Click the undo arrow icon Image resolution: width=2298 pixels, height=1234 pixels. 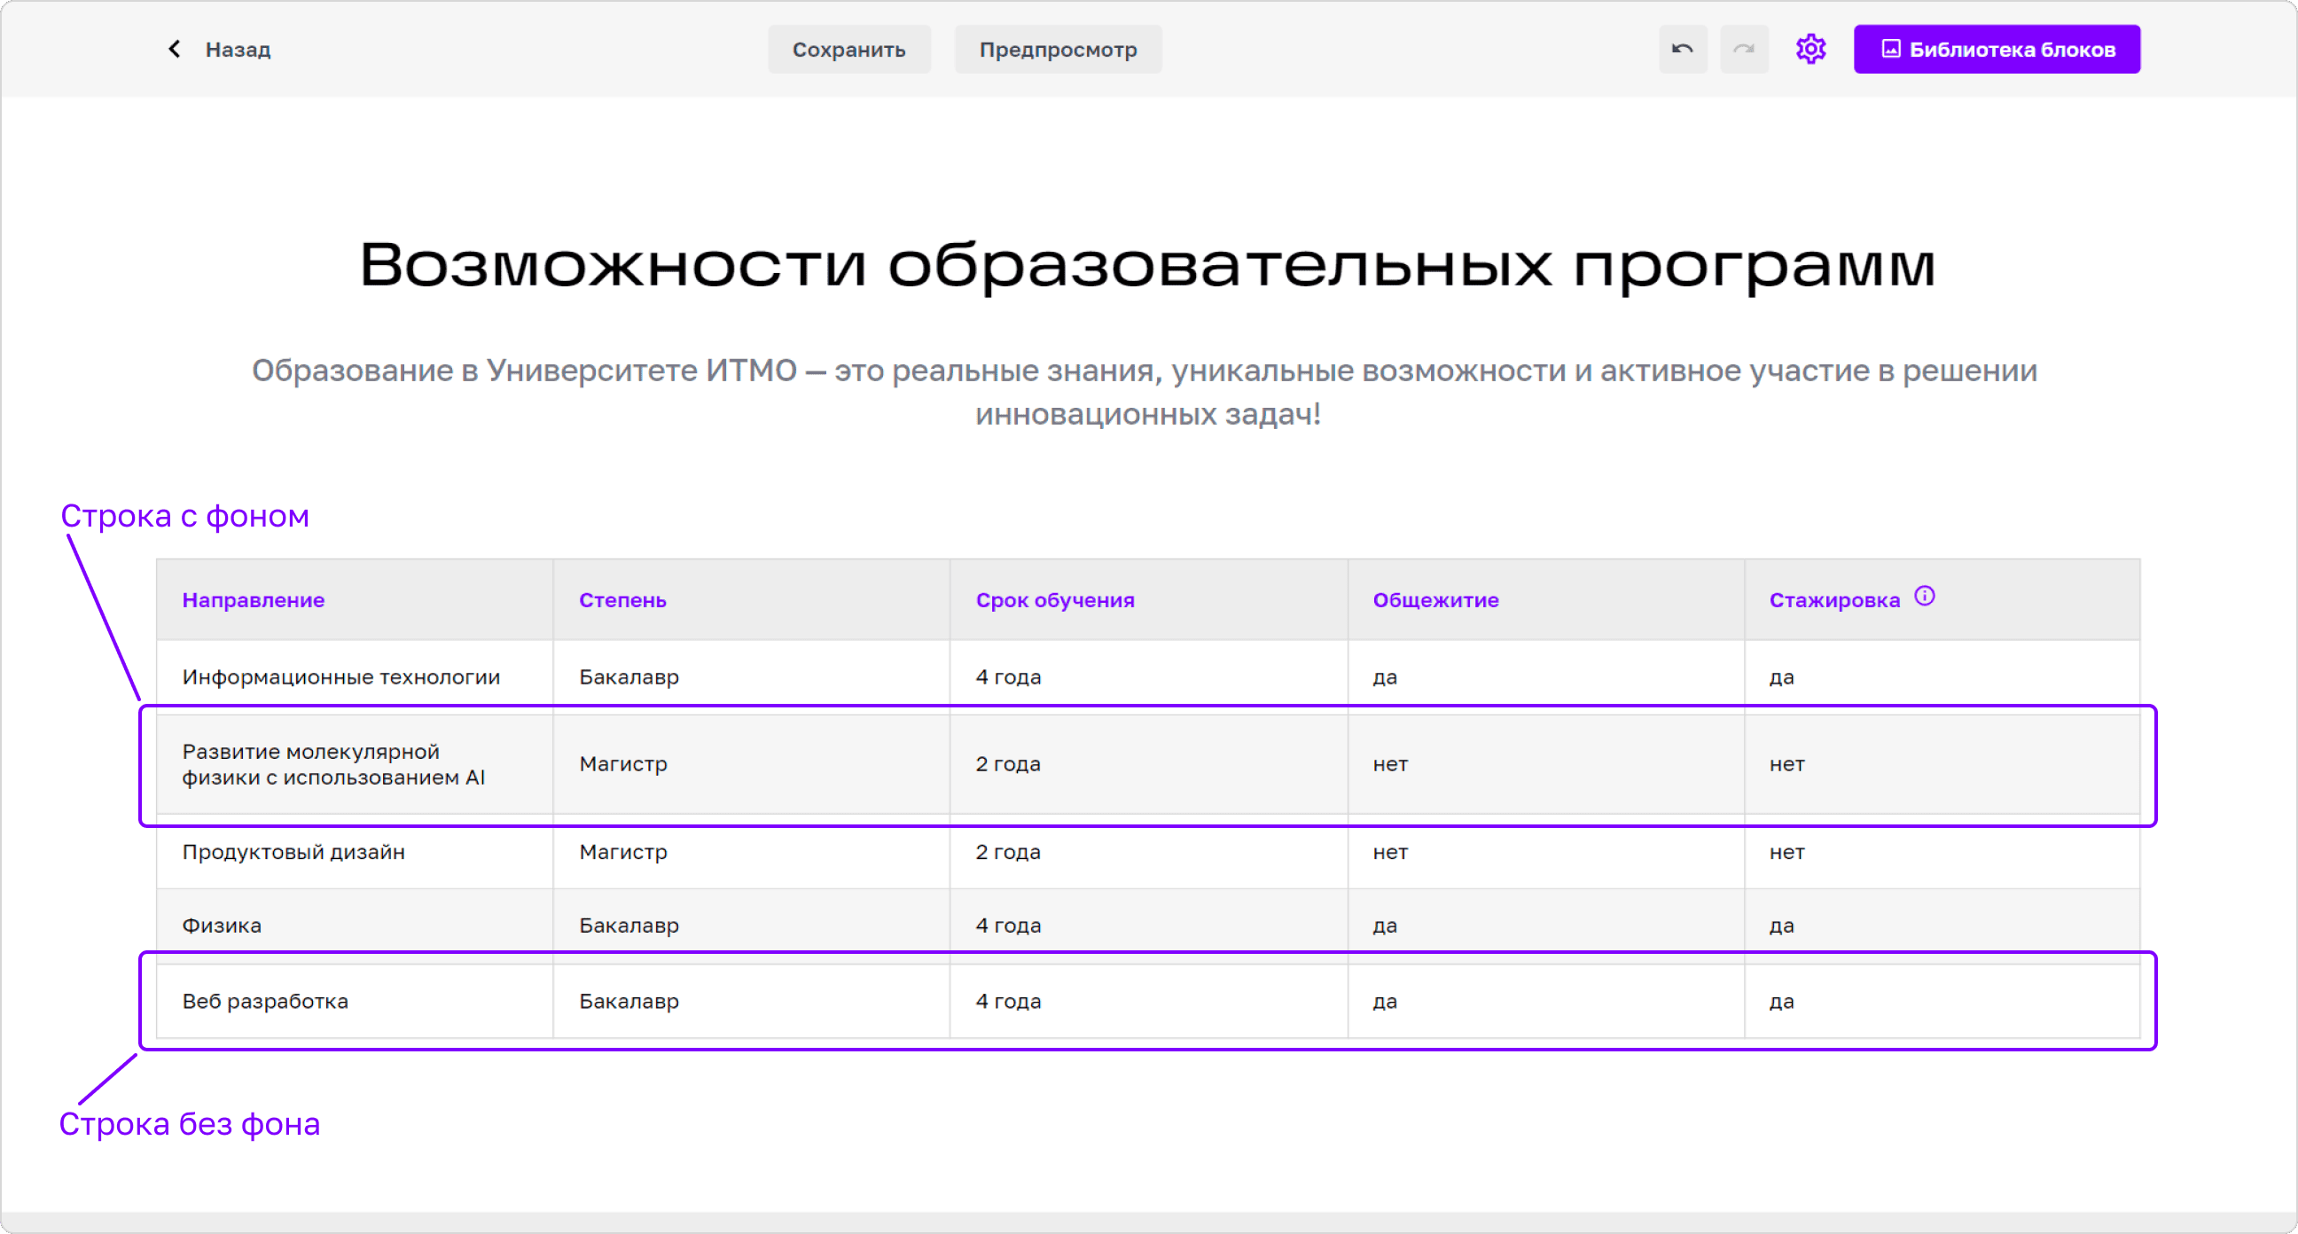point(1683,49)
